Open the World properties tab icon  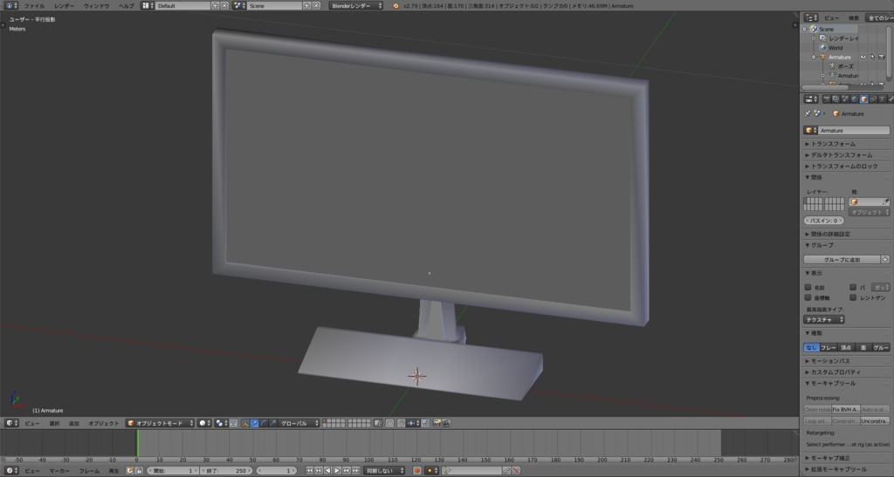pyautogui.click(x=854, y=99)
